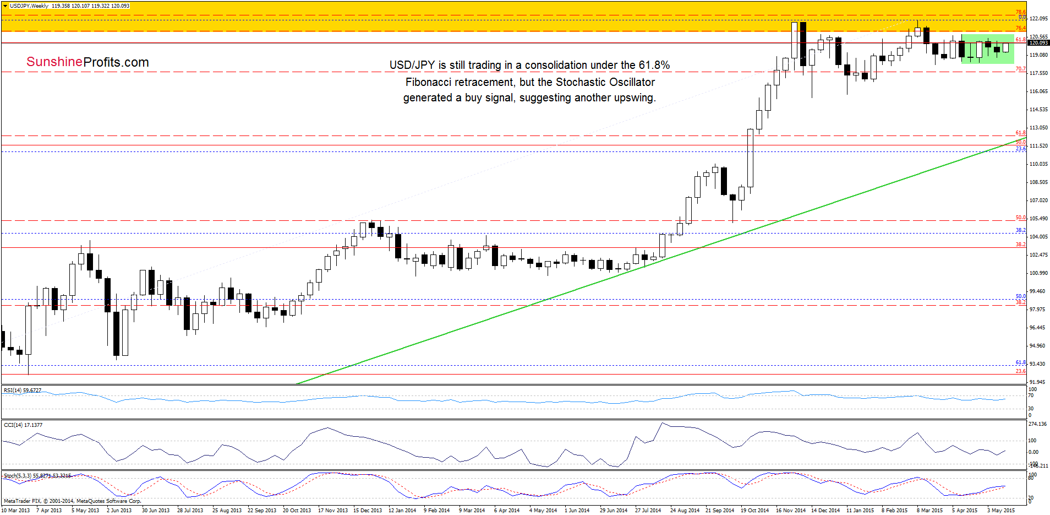Viewport: 1050px width, 515px height.
Task: Click the 9 Feb 2014 date label
Action: (437, 511)
